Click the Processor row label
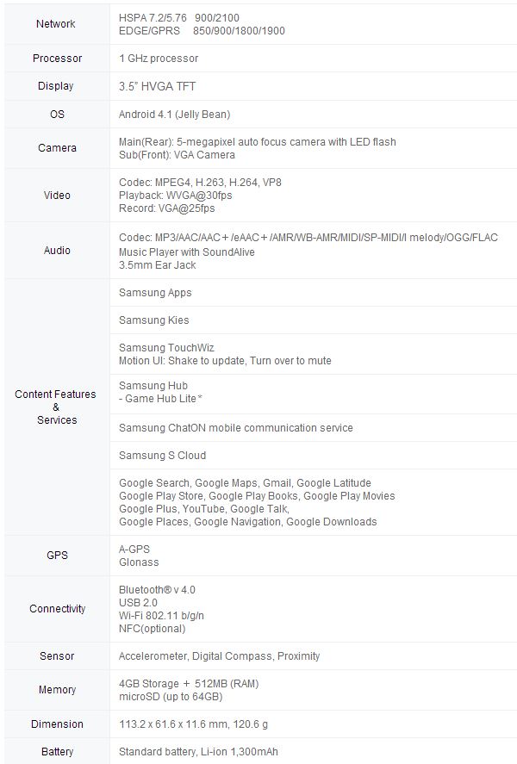 pos(57,59)
